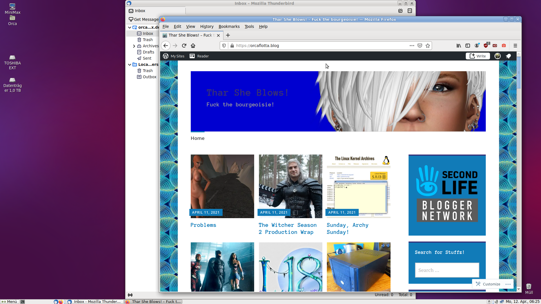Open the Firefox Library icon
This screenshot has height=304, width=541.
click(459, 46)
